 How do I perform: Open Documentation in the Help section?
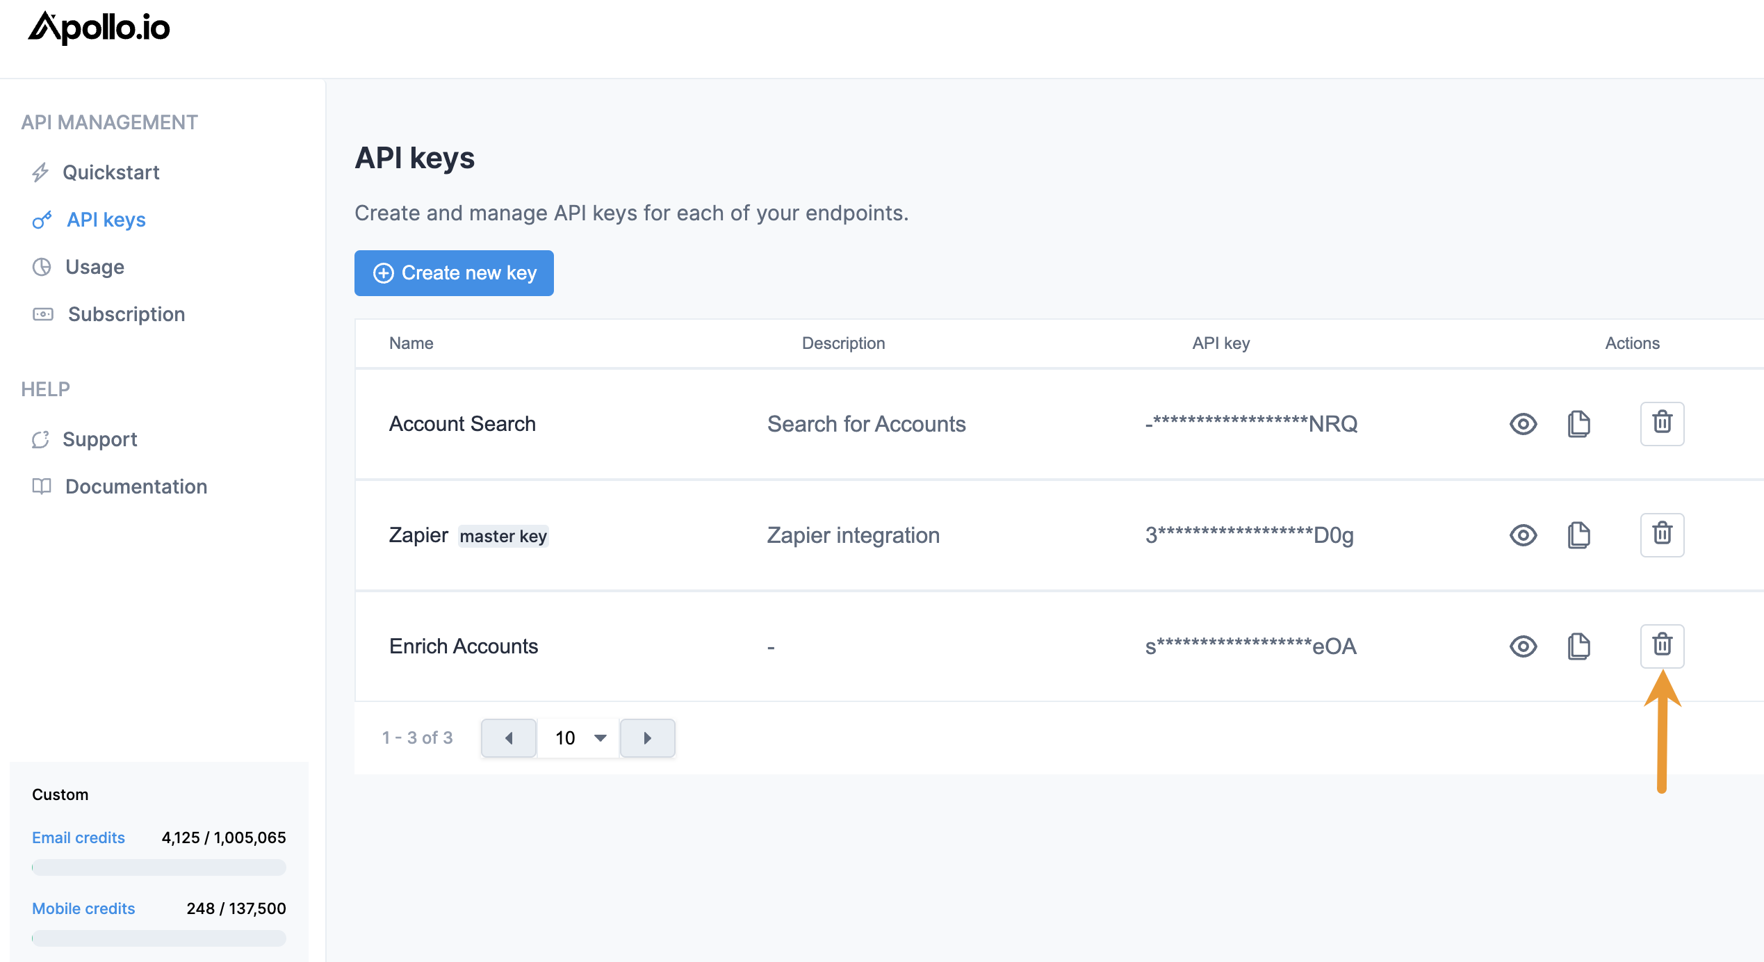tap(136, 487)
